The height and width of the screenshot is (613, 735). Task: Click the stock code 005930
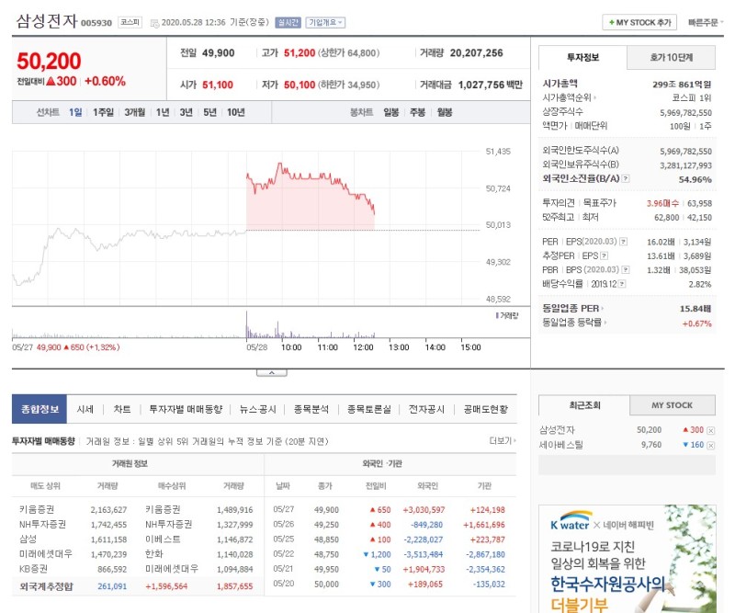pos(96,23)
